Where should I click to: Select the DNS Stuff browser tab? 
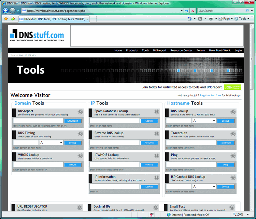coord(54,19)
